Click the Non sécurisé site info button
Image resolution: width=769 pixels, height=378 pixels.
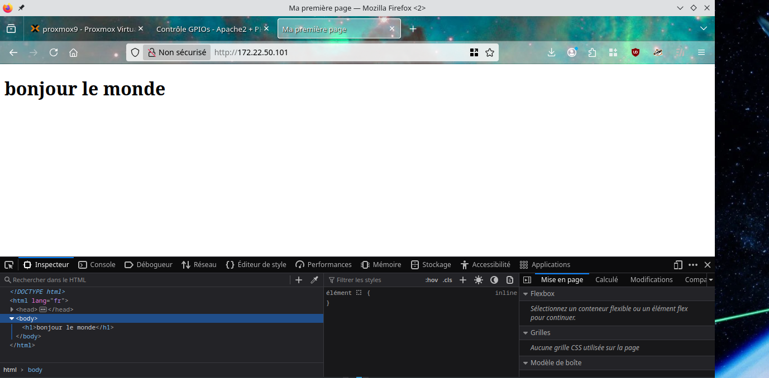(176, 52)
